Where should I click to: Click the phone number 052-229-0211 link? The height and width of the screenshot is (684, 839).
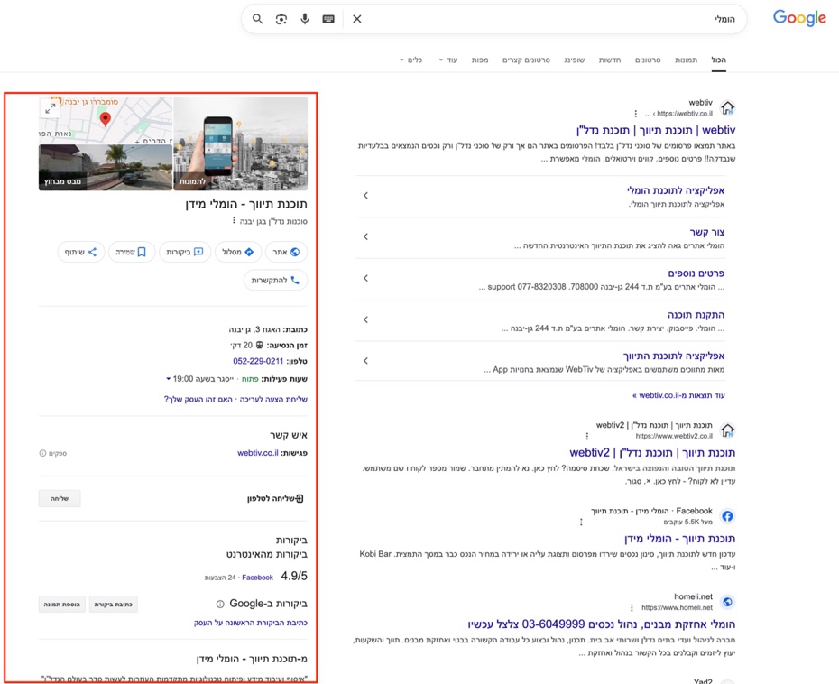point(258,361)
